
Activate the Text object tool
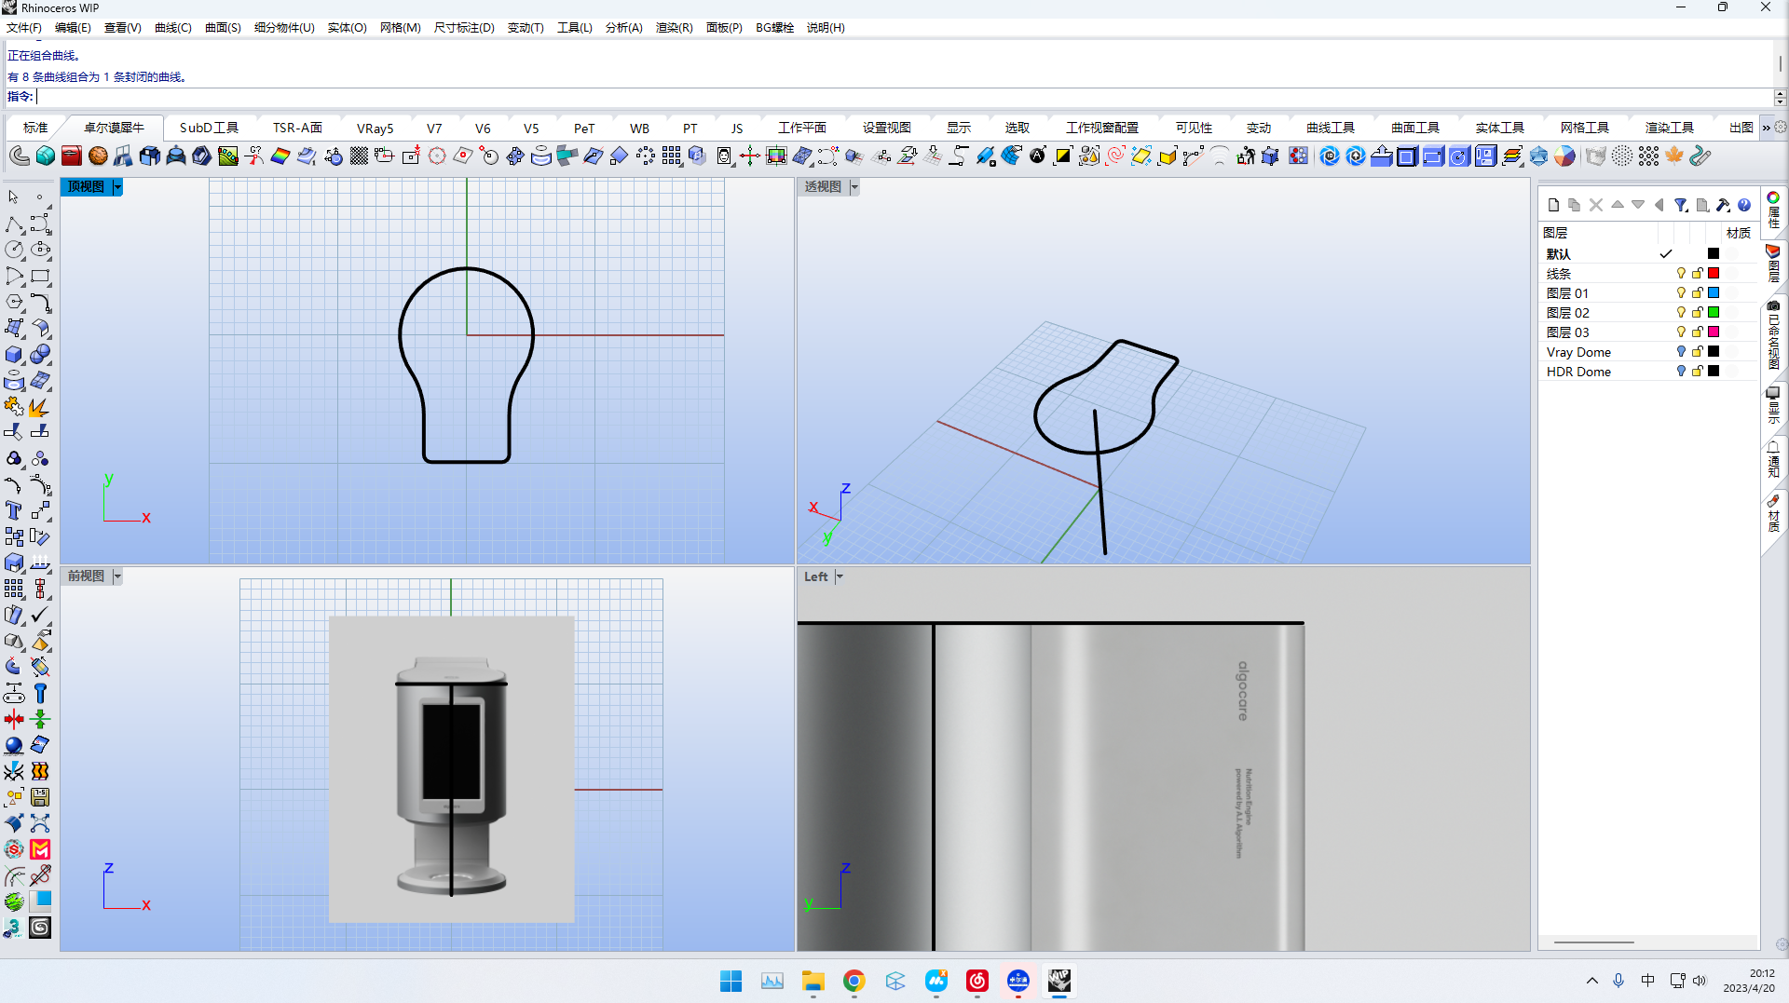point(14,510)
